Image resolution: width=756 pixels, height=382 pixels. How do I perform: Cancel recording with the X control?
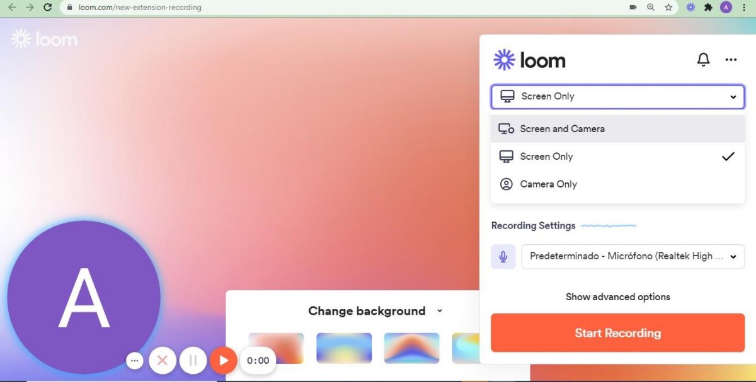tap(163, 361)
